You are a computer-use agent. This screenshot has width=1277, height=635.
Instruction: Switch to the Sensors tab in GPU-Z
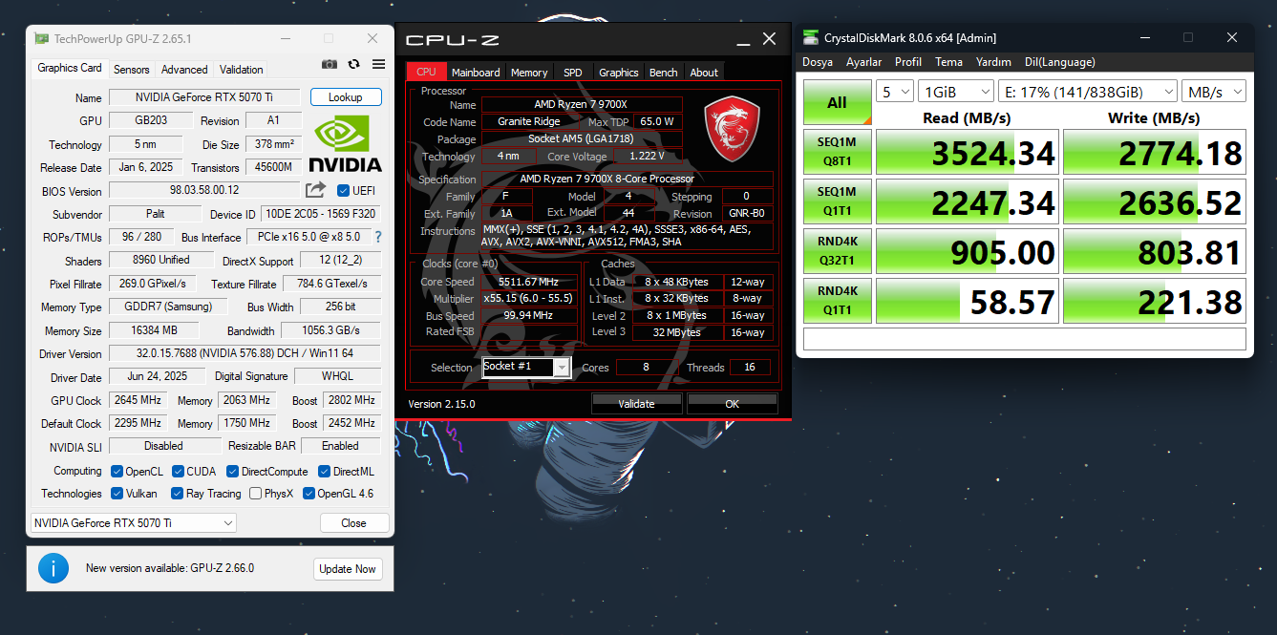click(132, 70)
